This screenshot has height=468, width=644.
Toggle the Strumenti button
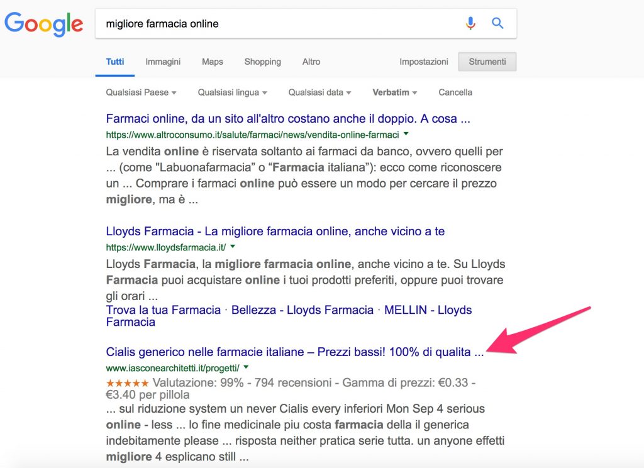point(487,62)
